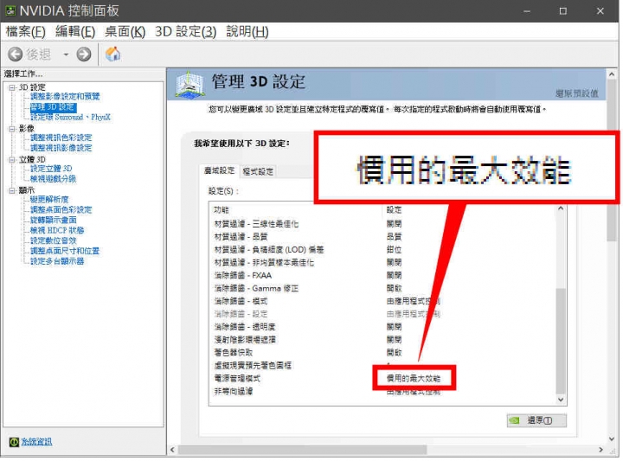Open 調整視訊影像設定 task
The image size is (623, 461).
point(61,148)
